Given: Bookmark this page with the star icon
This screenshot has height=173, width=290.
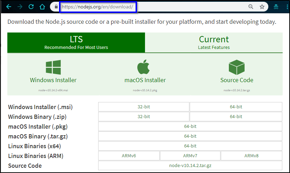Looking at the screenshot, I should coord(262,7).
